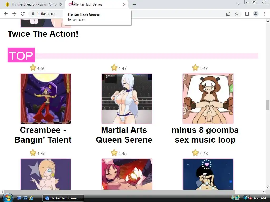
Task: Click the Show Desktop quick launch icon
Action: [x=19, y=198]
